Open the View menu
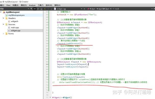155x99 pixels. coord(8,5)
